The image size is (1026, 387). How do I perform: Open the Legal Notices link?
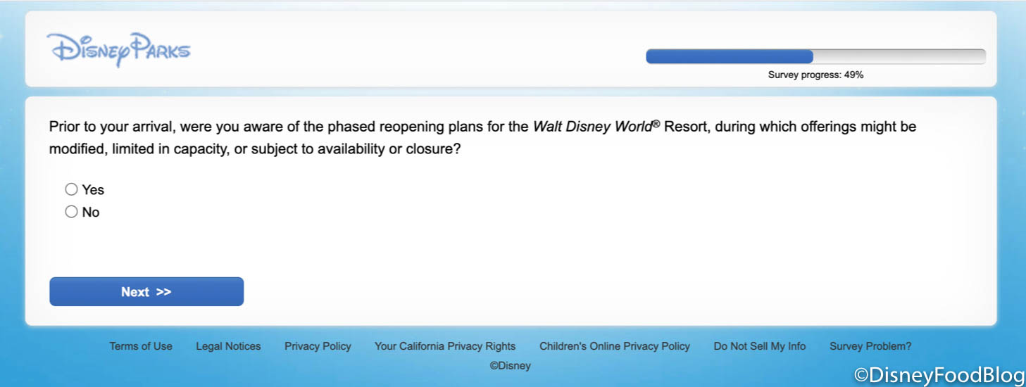228,346
